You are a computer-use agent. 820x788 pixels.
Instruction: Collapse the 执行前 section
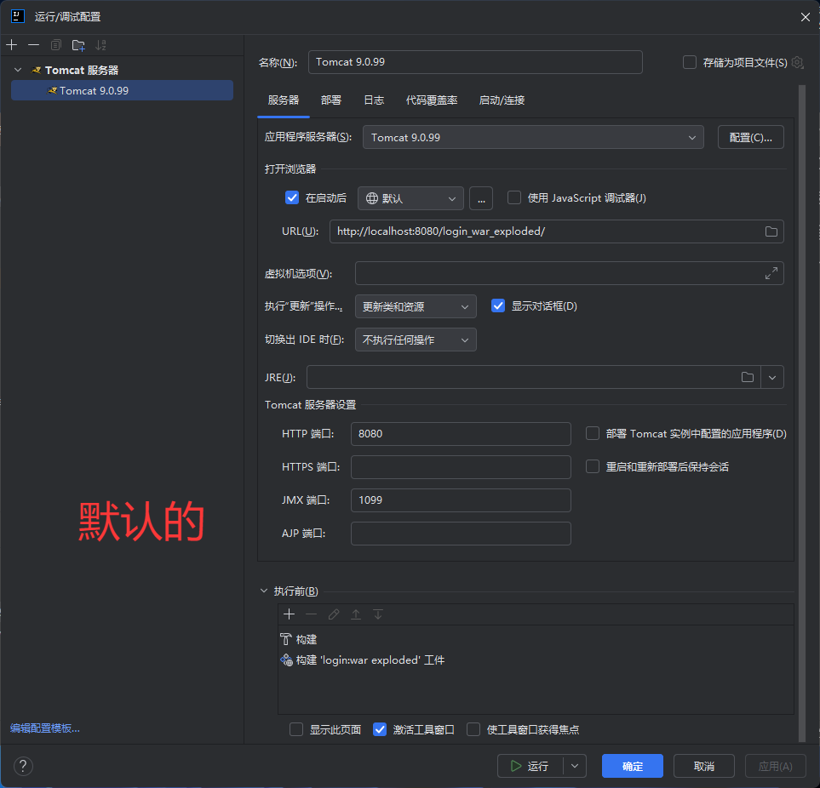pos(264,591)
